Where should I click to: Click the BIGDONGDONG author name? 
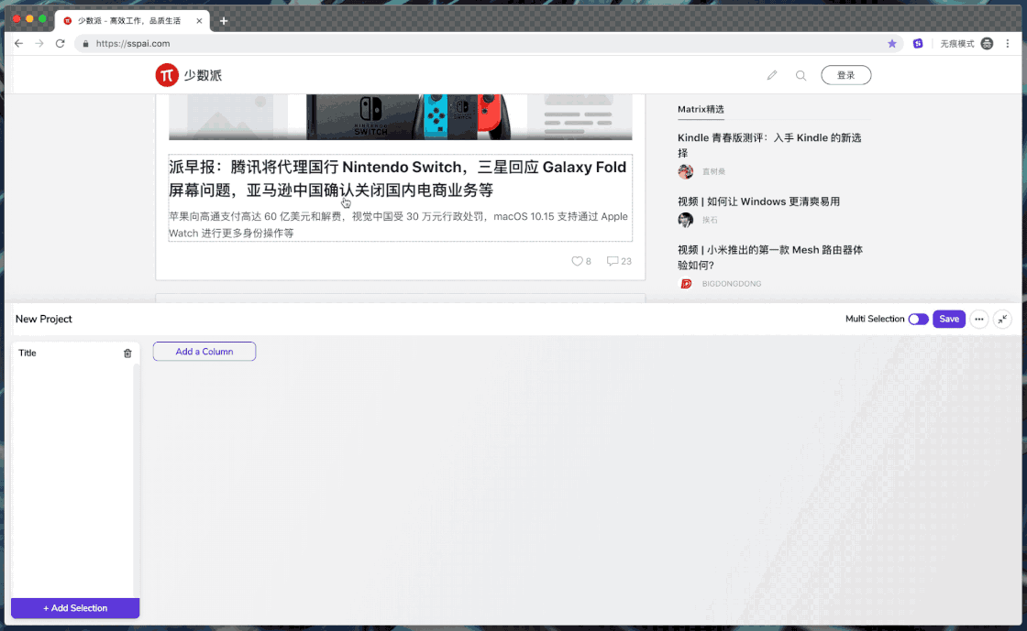click(x=732, y=284)
